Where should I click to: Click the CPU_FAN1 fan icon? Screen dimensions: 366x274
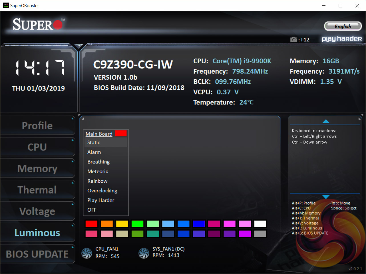coord(87,253)
